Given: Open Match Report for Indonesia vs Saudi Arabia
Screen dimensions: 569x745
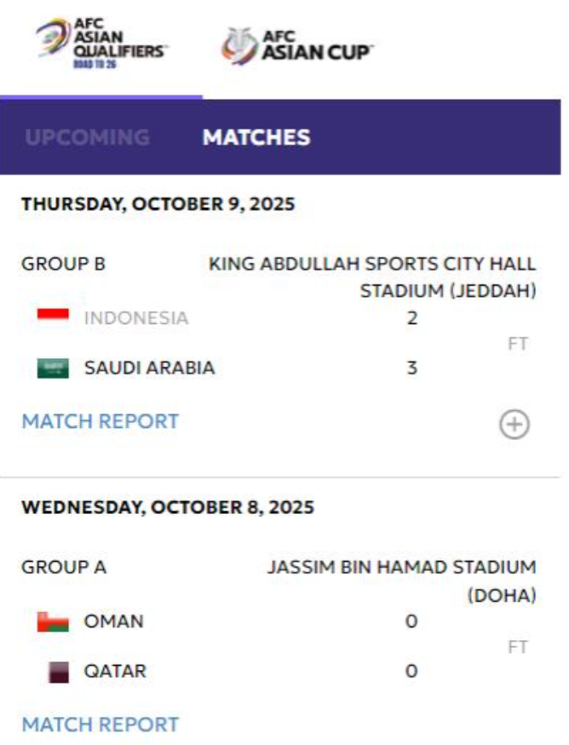Looking at the screenshot, I should tap(101, 421).
